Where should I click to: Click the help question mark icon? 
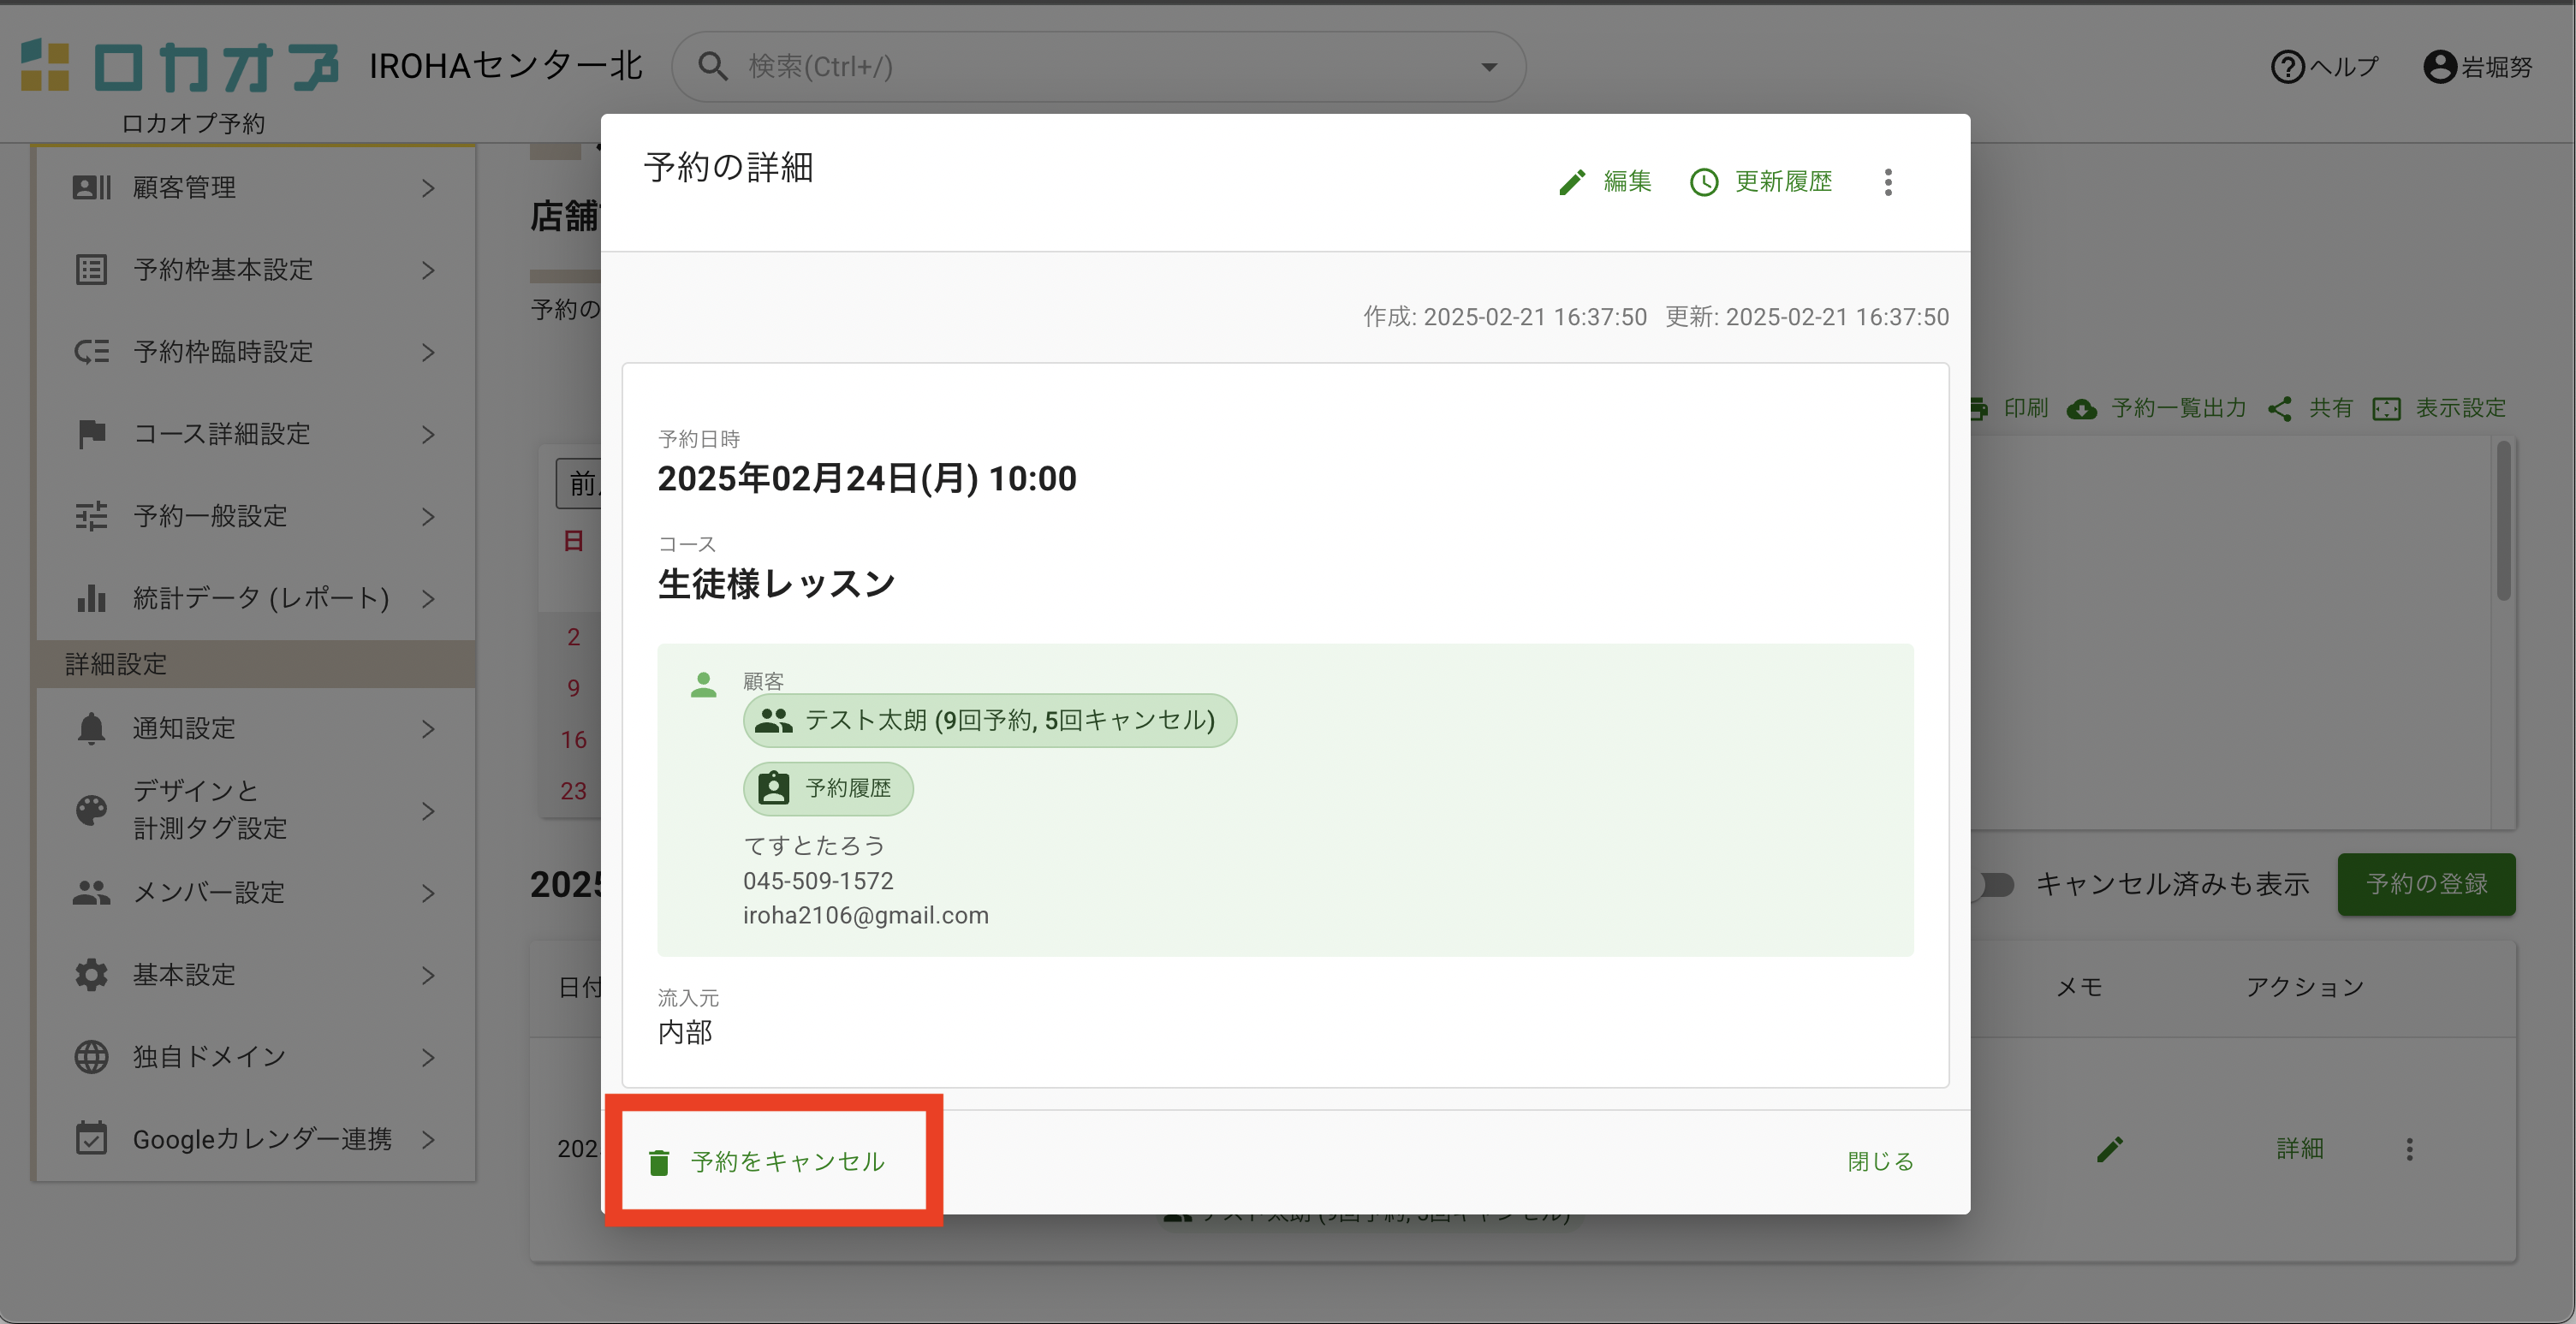2287,67
